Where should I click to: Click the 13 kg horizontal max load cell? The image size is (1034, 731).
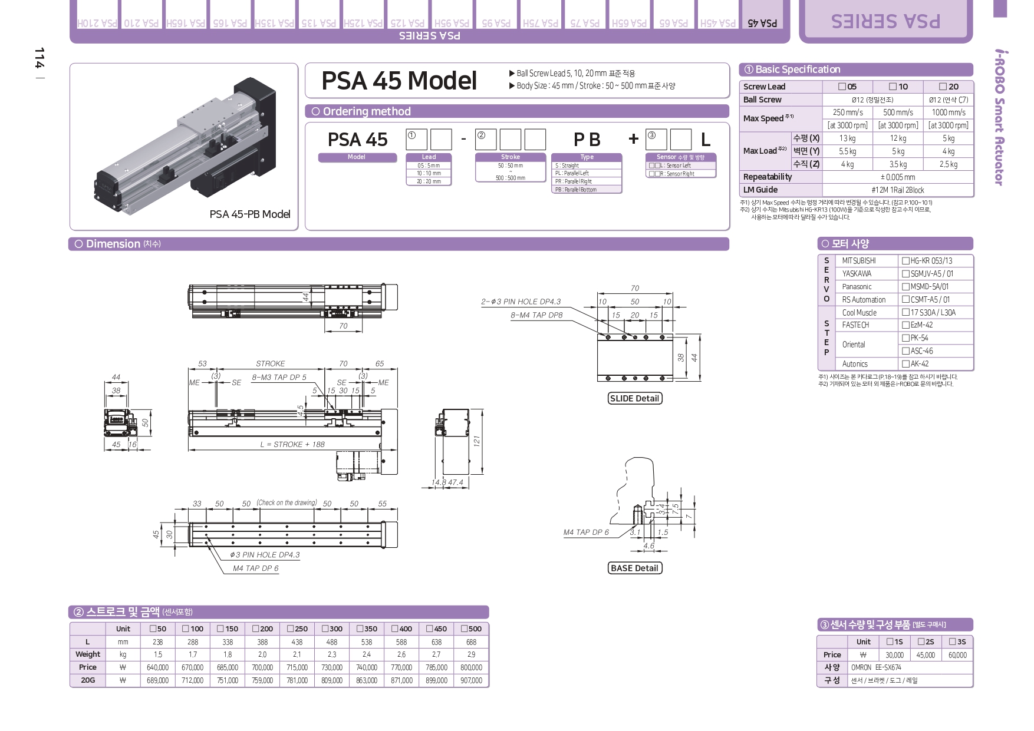point(848,138)
